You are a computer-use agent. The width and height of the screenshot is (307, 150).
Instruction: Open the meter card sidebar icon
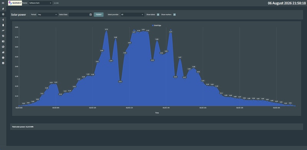point(3,41)
